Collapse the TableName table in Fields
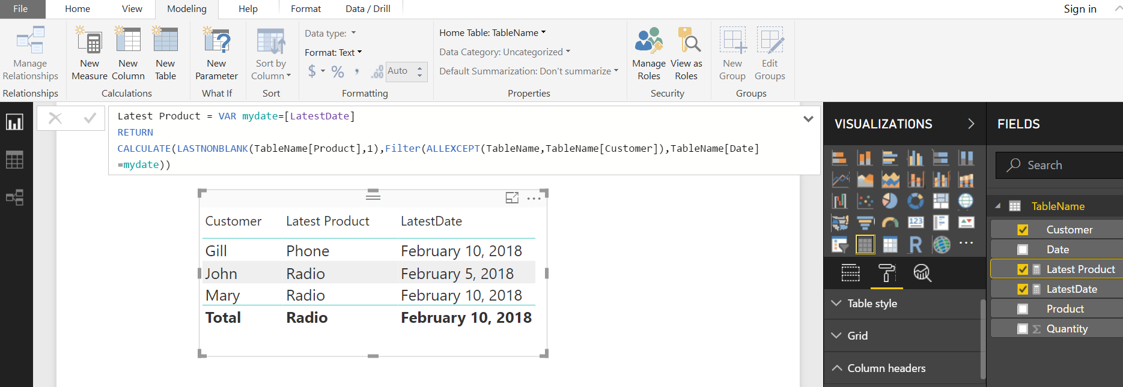 pyautogui.click(x=998, y=206)
